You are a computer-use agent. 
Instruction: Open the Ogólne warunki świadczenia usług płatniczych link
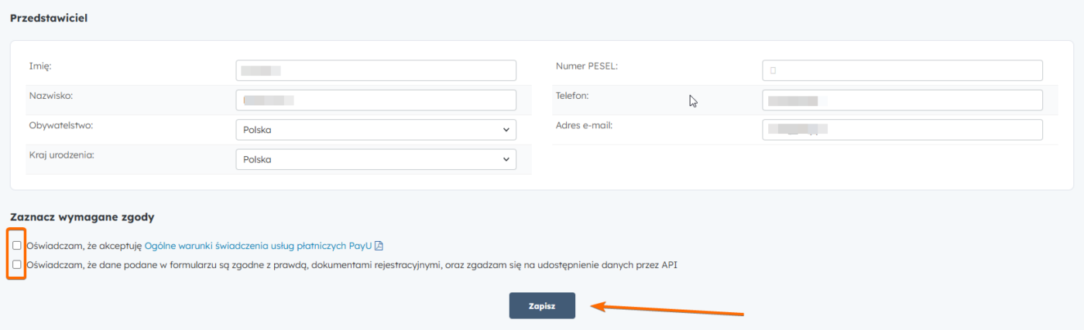click(x=258, y=246)
